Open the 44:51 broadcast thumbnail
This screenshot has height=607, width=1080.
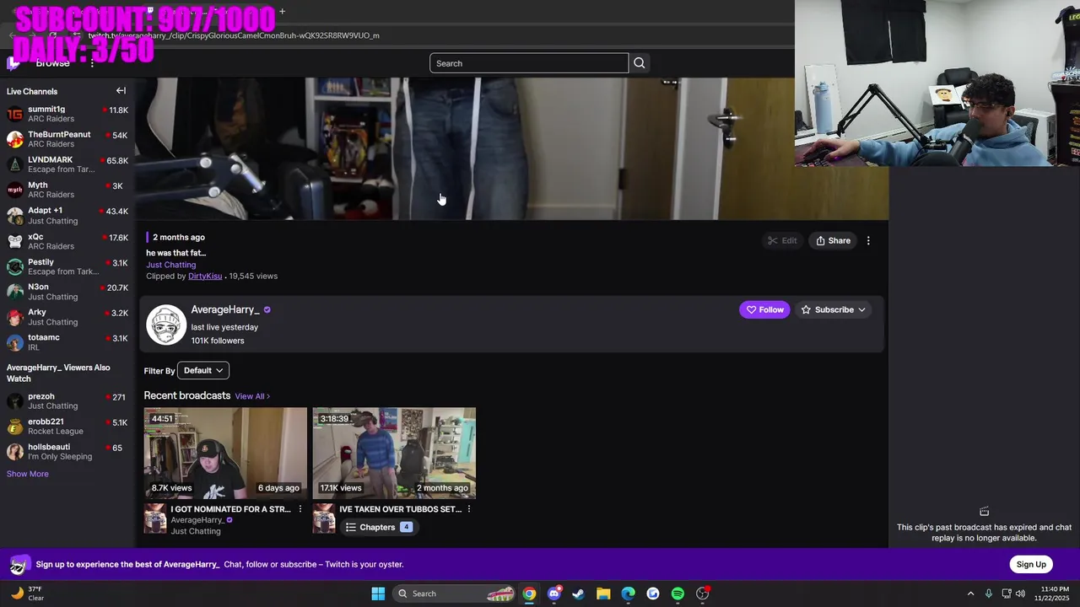[x=225, y=454]
